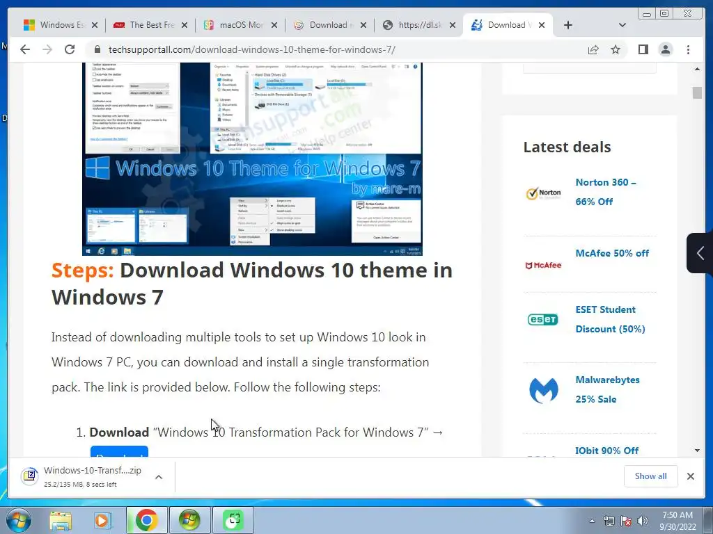
Task: Click the volume speaker tray icon
Action: coord(643,521)
